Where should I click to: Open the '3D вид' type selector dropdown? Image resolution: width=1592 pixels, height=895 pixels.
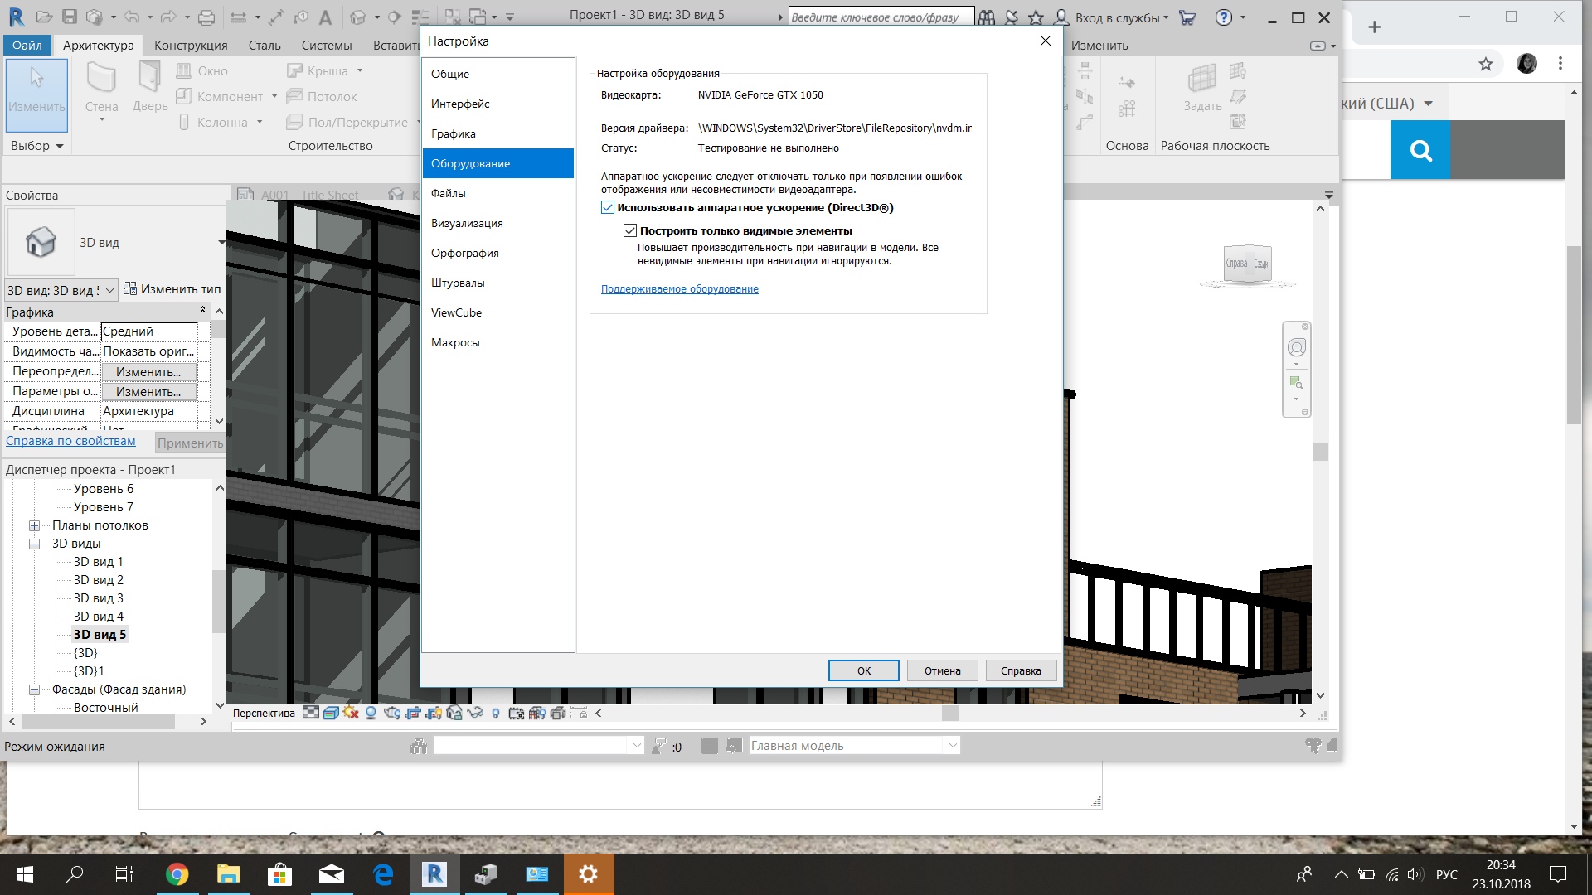point(221,243)
